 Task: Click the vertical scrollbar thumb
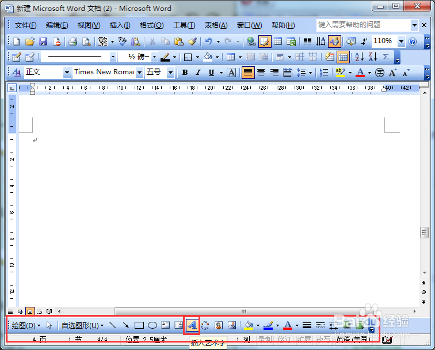[x=424, y=233]
